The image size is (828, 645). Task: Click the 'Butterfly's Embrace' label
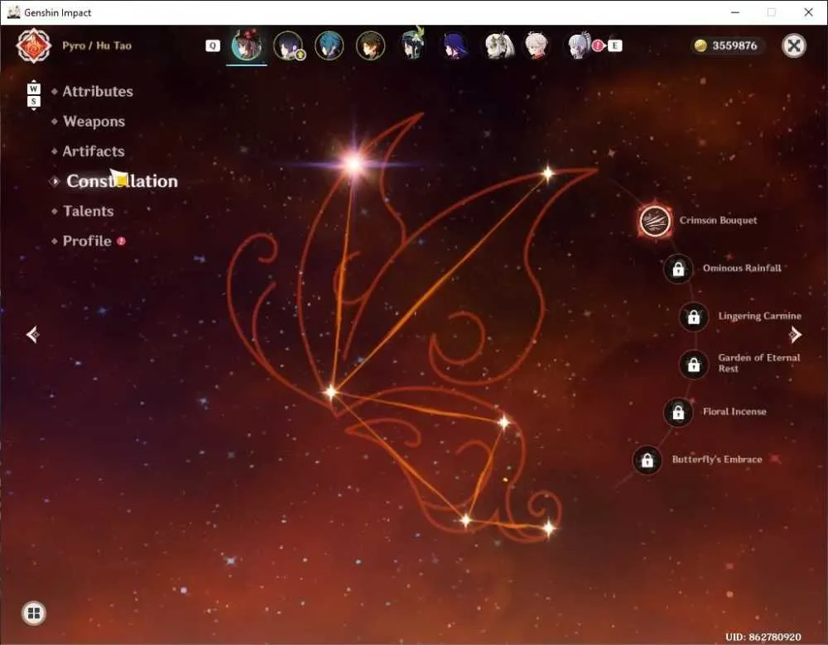(x=717, y=460)
